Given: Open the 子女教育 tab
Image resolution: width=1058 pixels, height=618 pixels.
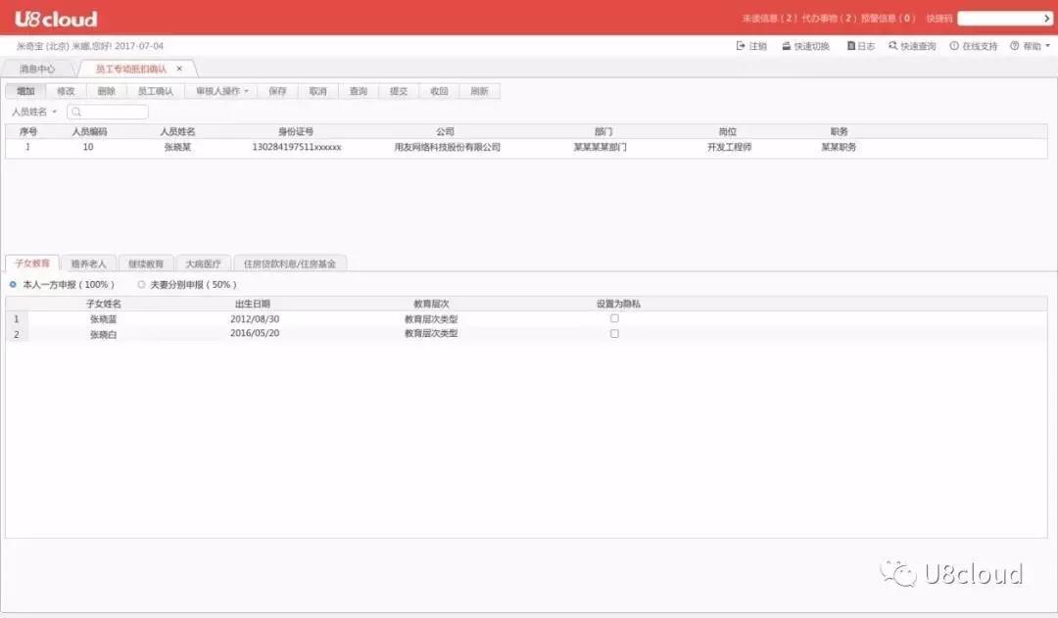Looking at the screenshot, I should (x=32, y=263).
